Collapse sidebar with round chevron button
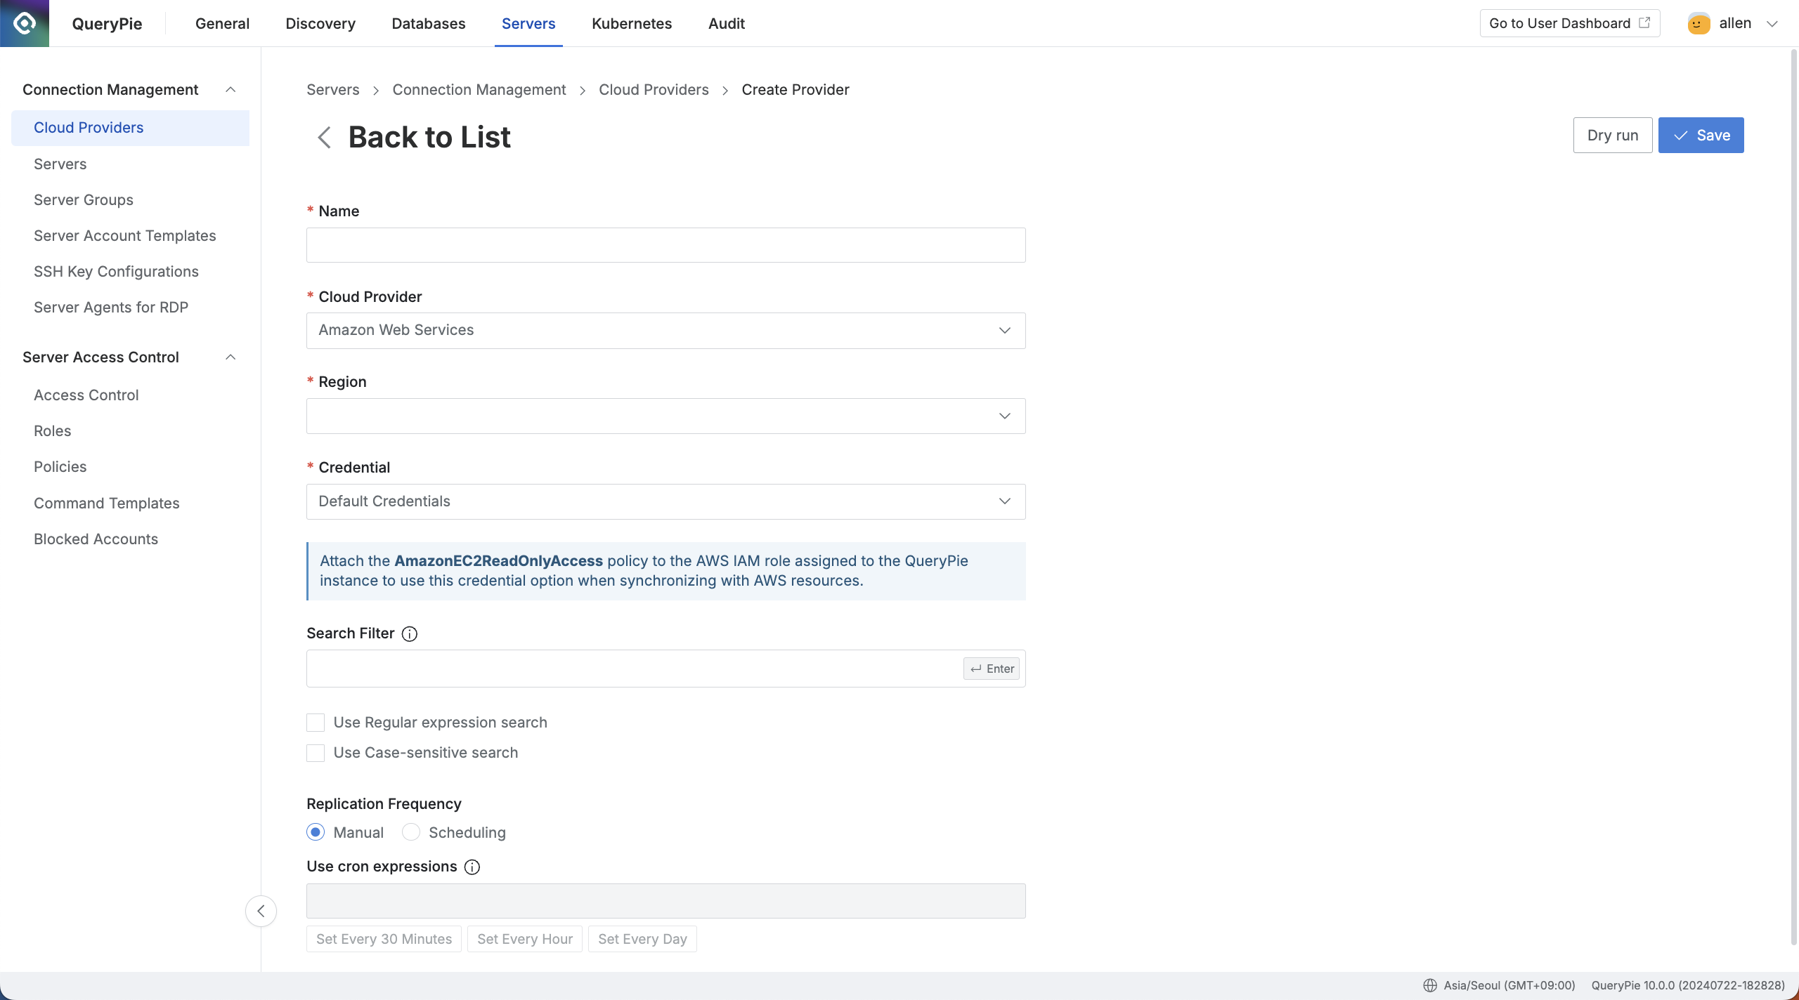Image resolution: width=1799 pixels, height=1000 pixels. click(261, 911)
